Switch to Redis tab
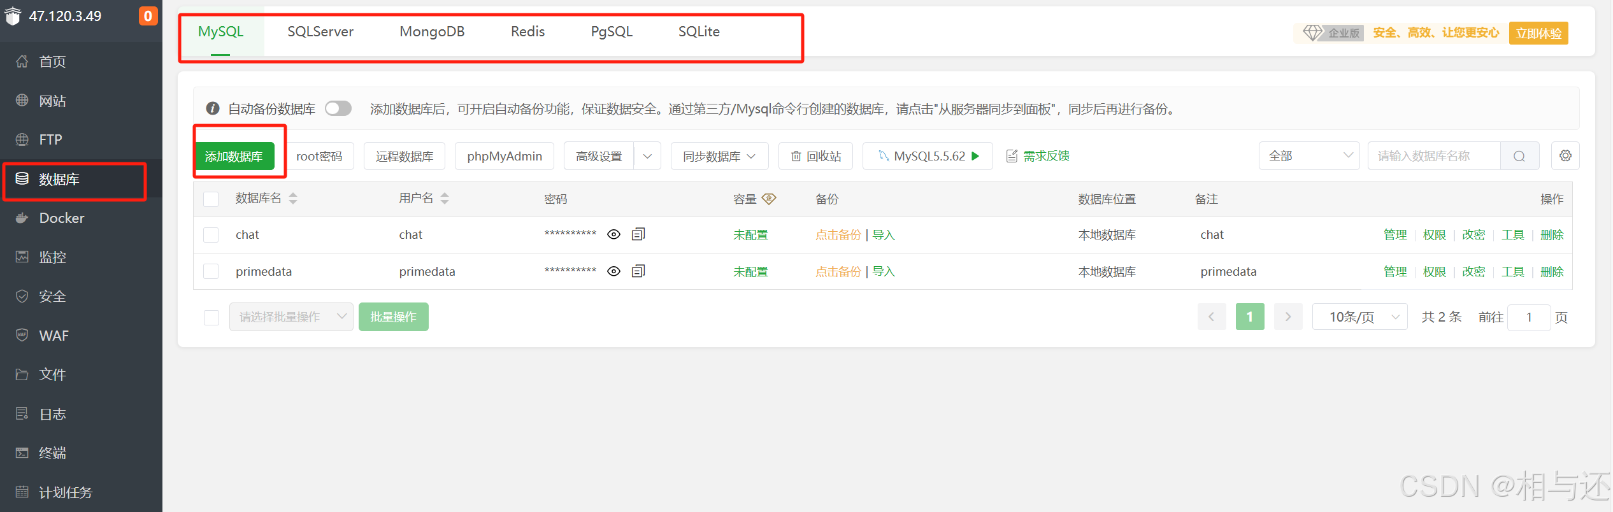Image resolution: width=1613 pixels, height=512 pixels. tap(527, 32)
